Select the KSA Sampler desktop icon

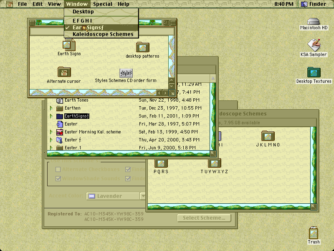pos(314,45)
